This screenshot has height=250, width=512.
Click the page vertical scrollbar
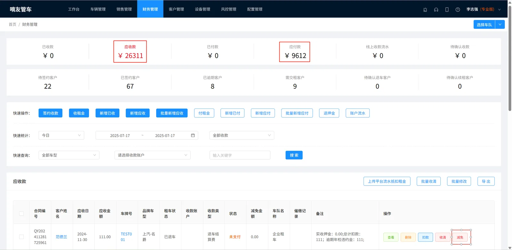[510, 58]
